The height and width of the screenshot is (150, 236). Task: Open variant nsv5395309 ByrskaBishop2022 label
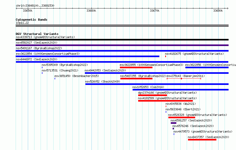(65, 65)
